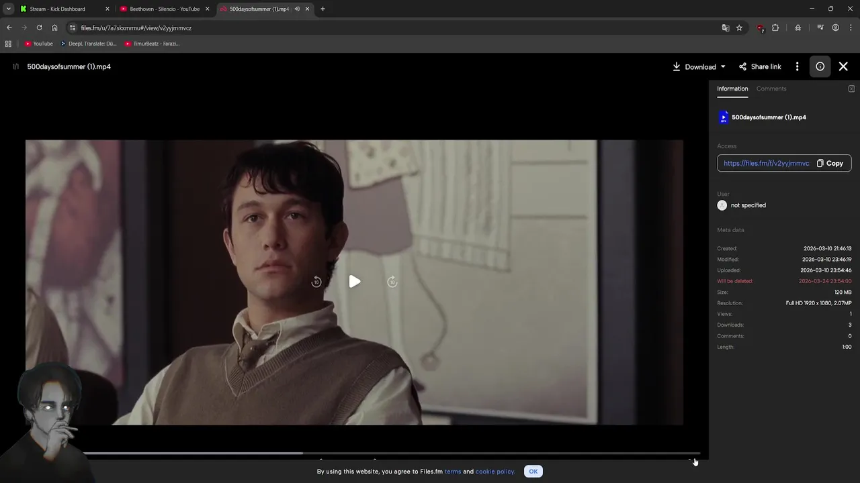Close the file viewer with X
This screenshot has height=483, width=860.
pos(843,66)
